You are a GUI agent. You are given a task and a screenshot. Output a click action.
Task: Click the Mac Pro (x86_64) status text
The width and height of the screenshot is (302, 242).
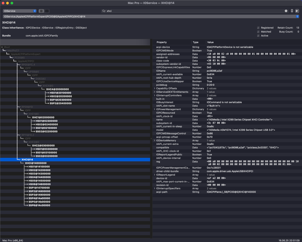coord(13,240)
